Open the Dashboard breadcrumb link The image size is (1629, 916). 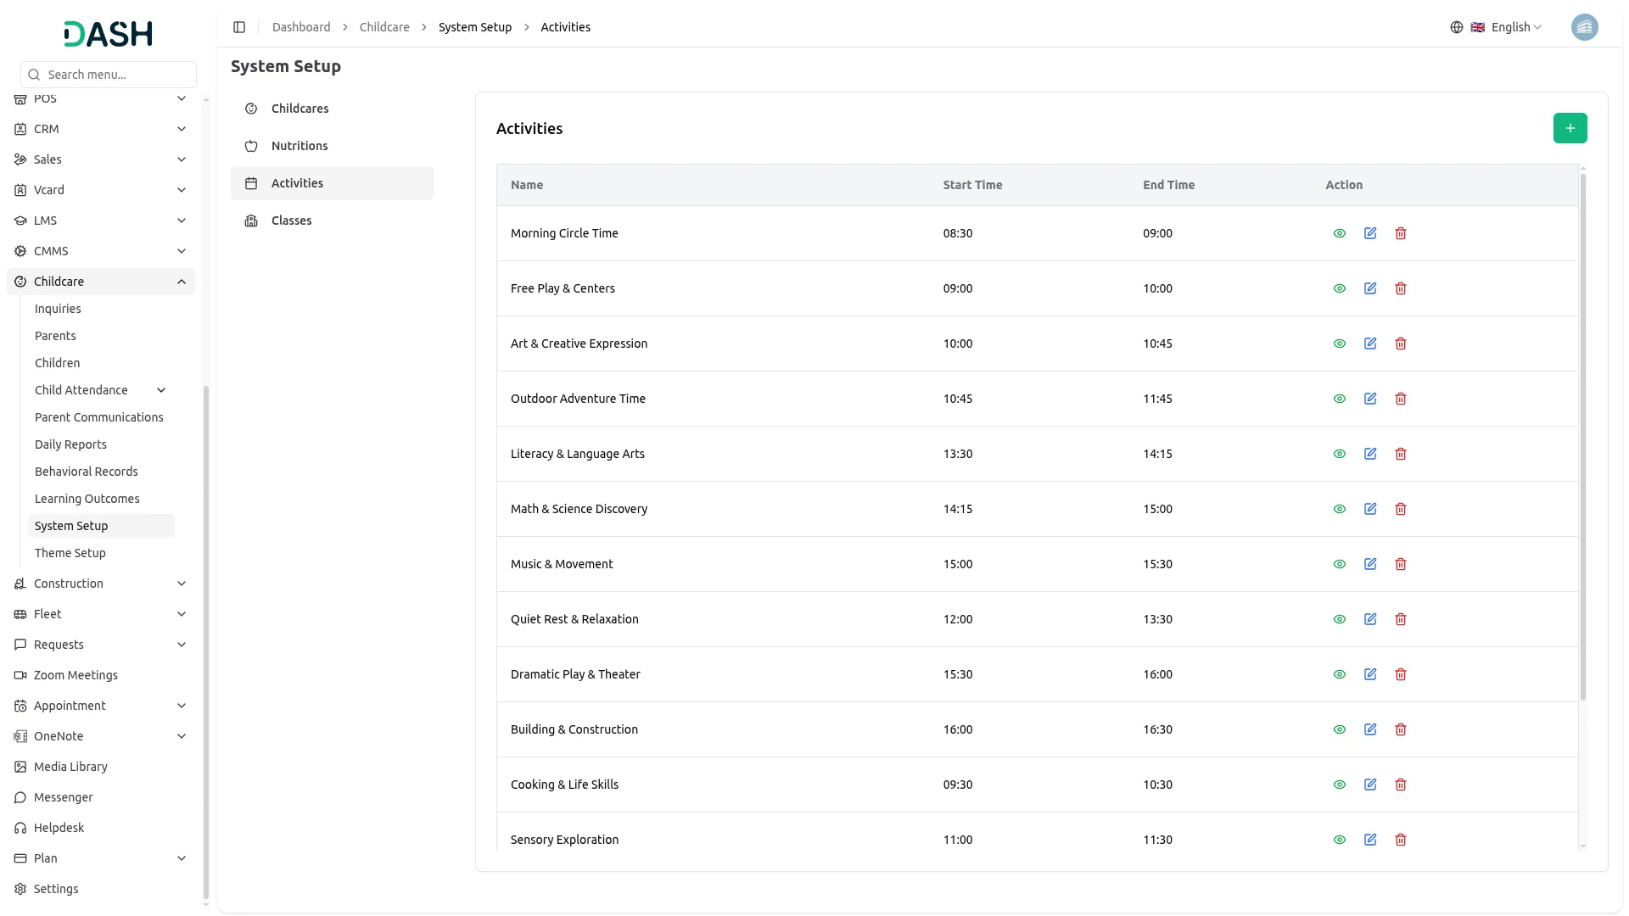301,27
